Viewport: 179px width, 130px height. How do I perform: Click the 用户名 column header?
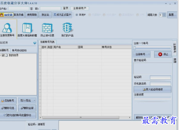tap(65, 47)
